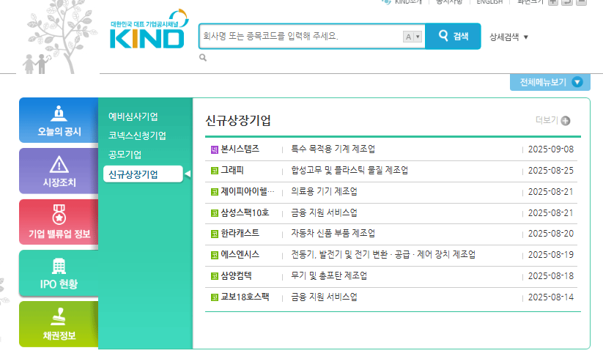603x356 pixels.
Task: Click industry text 합성고무 및 플라스틱 물질 제조업
Action: tap(349, 170)
